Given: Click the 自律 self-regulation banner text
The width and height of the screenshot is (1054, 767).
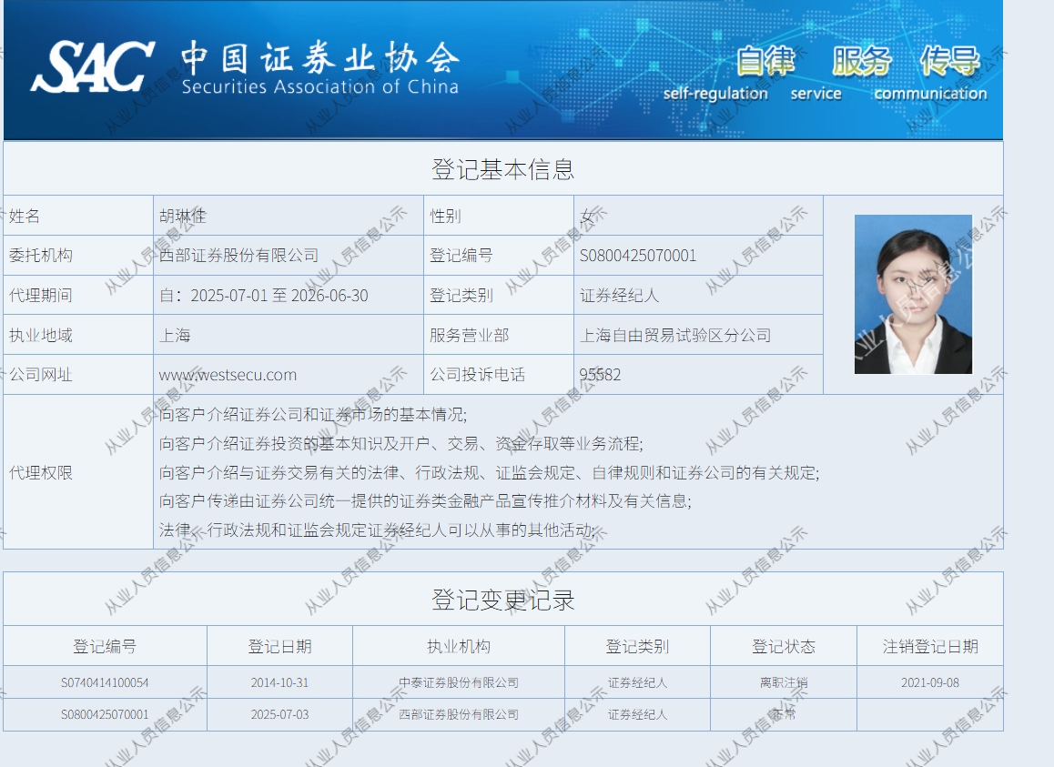Looking at the screenshot, I should coord(763,62).
